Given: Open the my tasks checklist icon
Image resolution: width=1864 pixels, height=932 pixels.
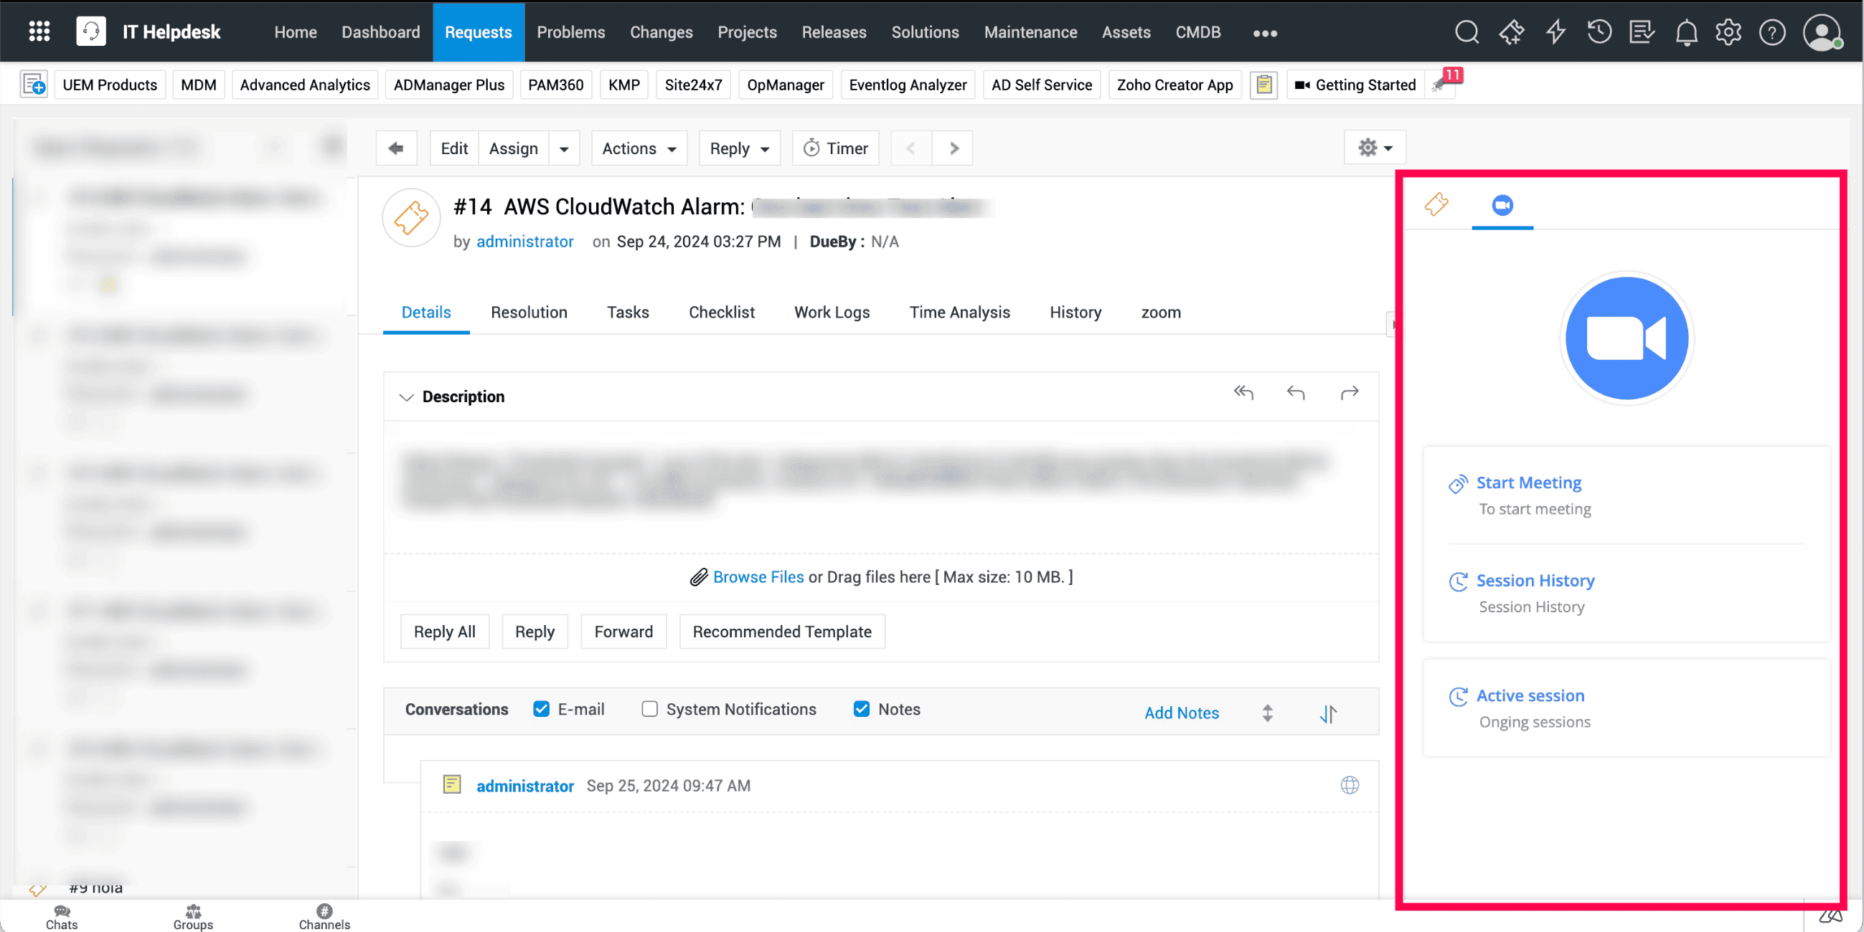Looking at the screenshot, I should coord(1642,32).
